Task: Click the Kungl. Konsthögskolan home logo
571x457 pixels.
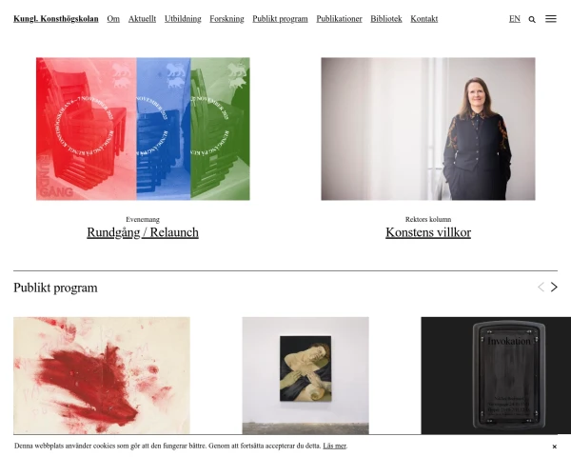Action: (x=56, y=19)
